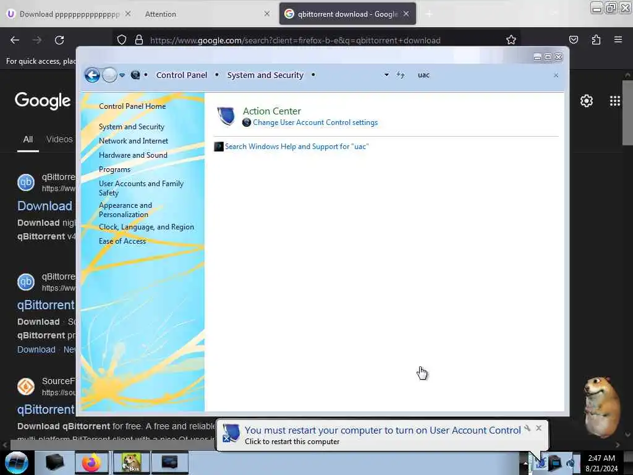Search Windows Help and Support for uac
This screenshot has height=475, width=633.
pos(296,147)
